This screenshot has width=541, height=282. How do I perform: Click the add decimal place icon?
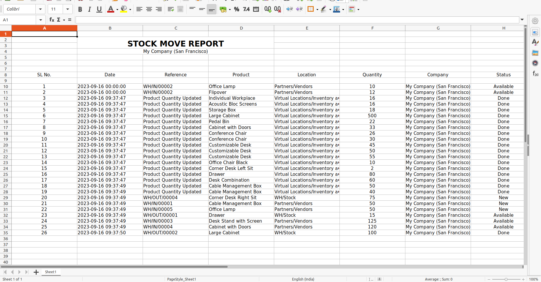click(x=268, y=9)
